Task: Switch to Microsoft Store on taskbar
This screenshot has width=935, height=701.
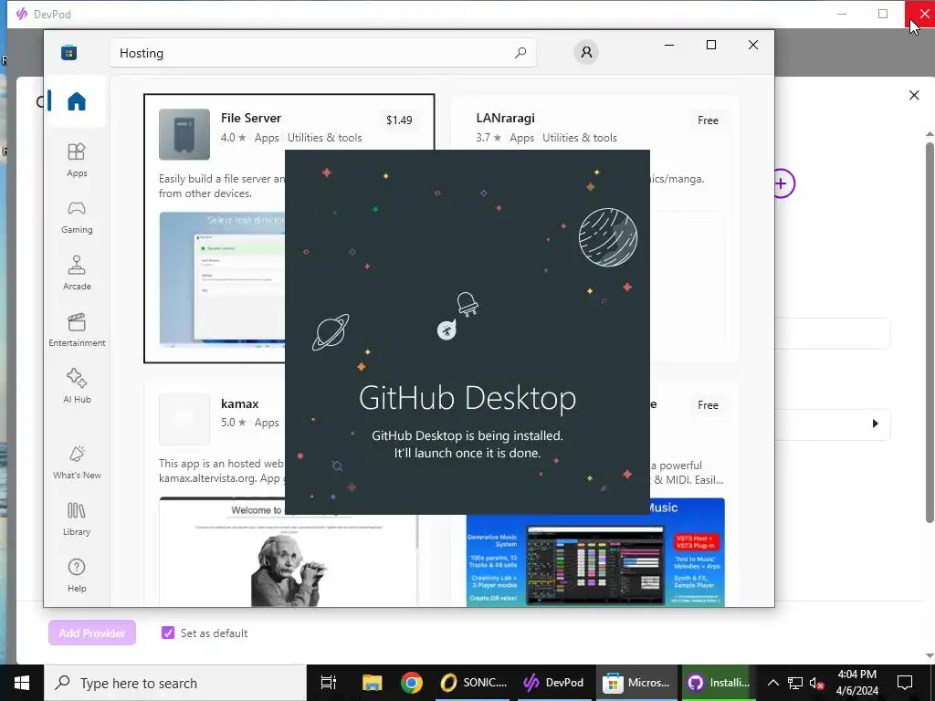Action: (636, 683)
